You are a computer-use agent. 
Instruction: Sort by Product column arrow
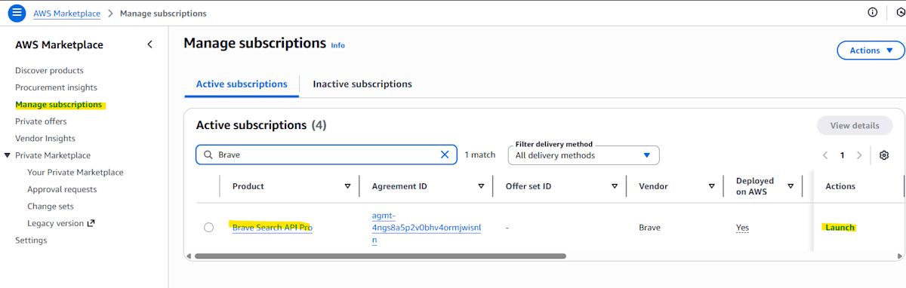tap(347, 186)
